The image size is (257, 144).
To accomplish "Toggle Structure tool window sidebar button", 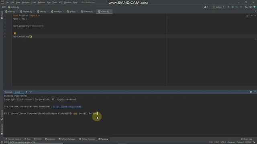I will 2,115.
